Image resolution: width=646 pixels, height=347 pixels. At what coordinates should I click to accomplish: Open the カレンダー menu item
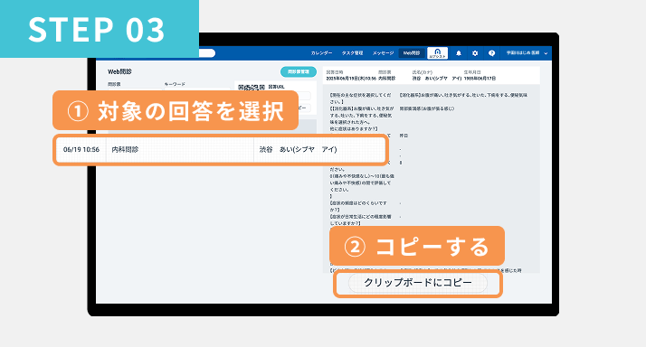coord(321,53)
